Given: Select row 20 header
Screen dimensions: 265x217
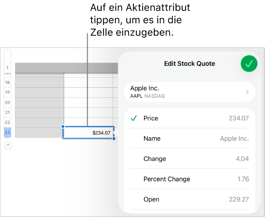Looking at the screenshot, I should click(8, 102).
